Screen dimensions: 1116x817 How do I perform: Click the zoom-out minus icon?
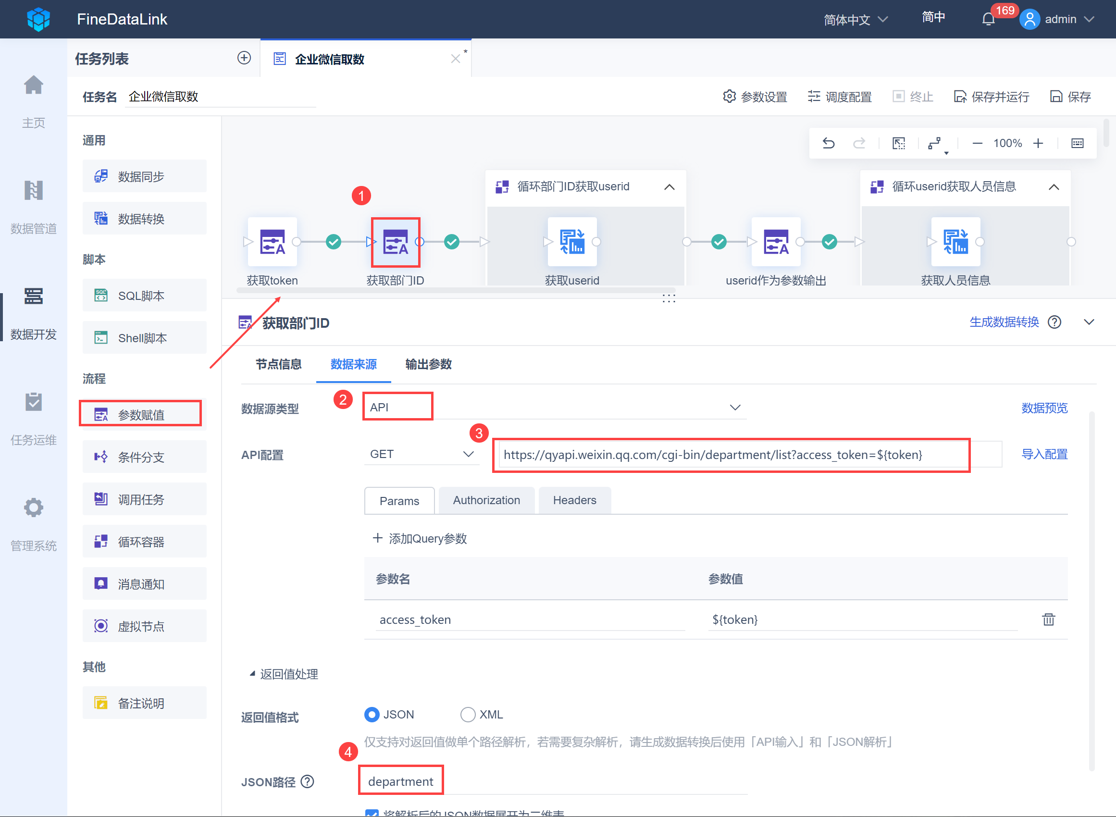(x=977, y=143)
